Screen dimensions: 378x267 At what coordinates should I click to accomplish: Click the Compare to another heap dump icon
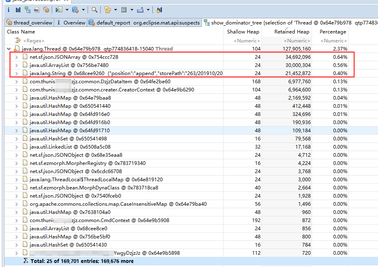point(159,10)
